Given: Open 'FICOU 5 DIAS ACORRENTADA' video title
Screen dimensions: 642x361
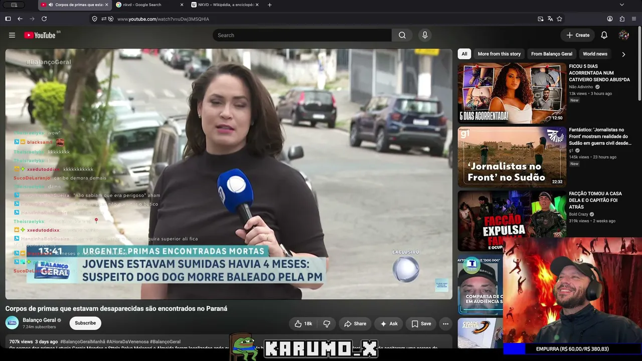Looking at the screenshot, I should [x=599, y=73].
